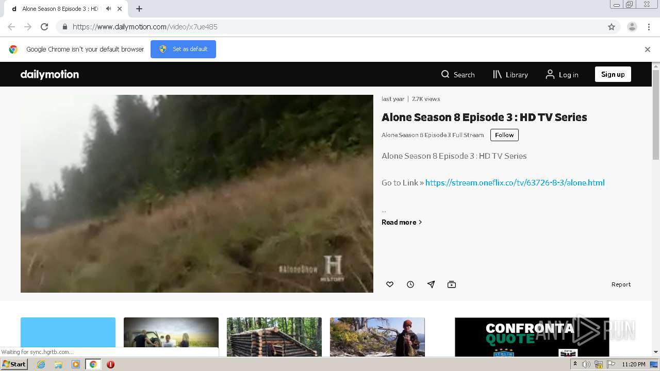Follow the Alone Season 8 channel
The width and height of the screenshot is (660, 371).
(x=504, y=135)
